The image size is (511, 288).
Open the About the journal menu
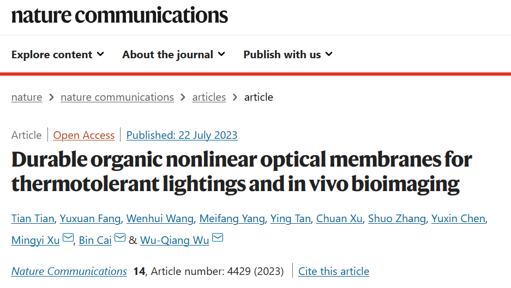click(x=174, y=54)
